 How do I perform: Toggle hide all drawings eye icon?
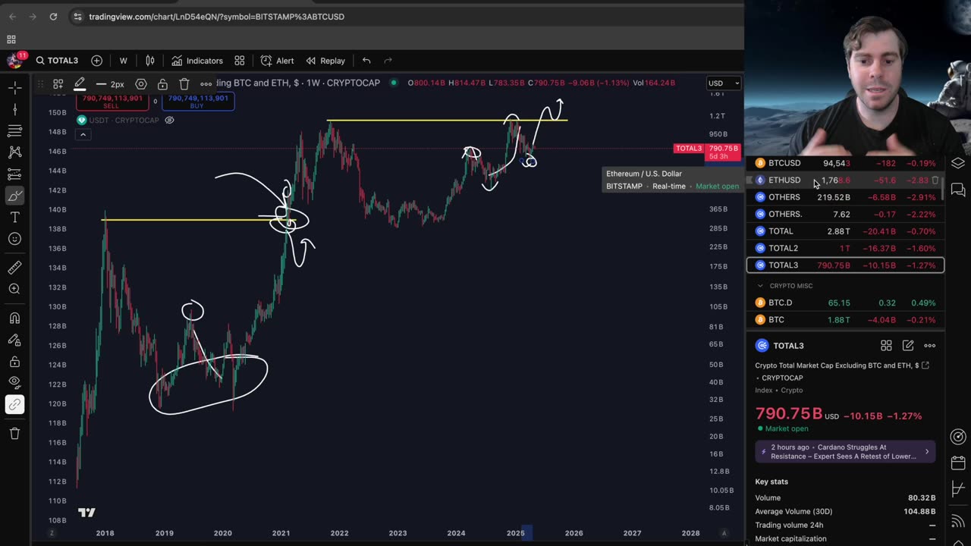(x=14, y=383)
